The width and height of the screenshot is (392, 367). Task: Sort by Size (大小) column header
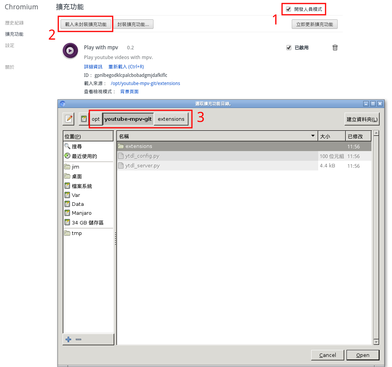[331, 136]
